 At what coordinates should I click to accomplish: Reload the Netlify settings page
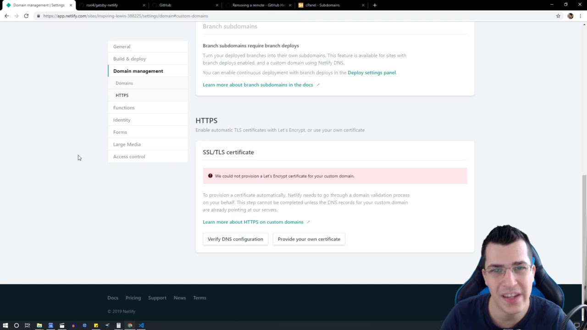pyautogui.click(x=26, y=16)
